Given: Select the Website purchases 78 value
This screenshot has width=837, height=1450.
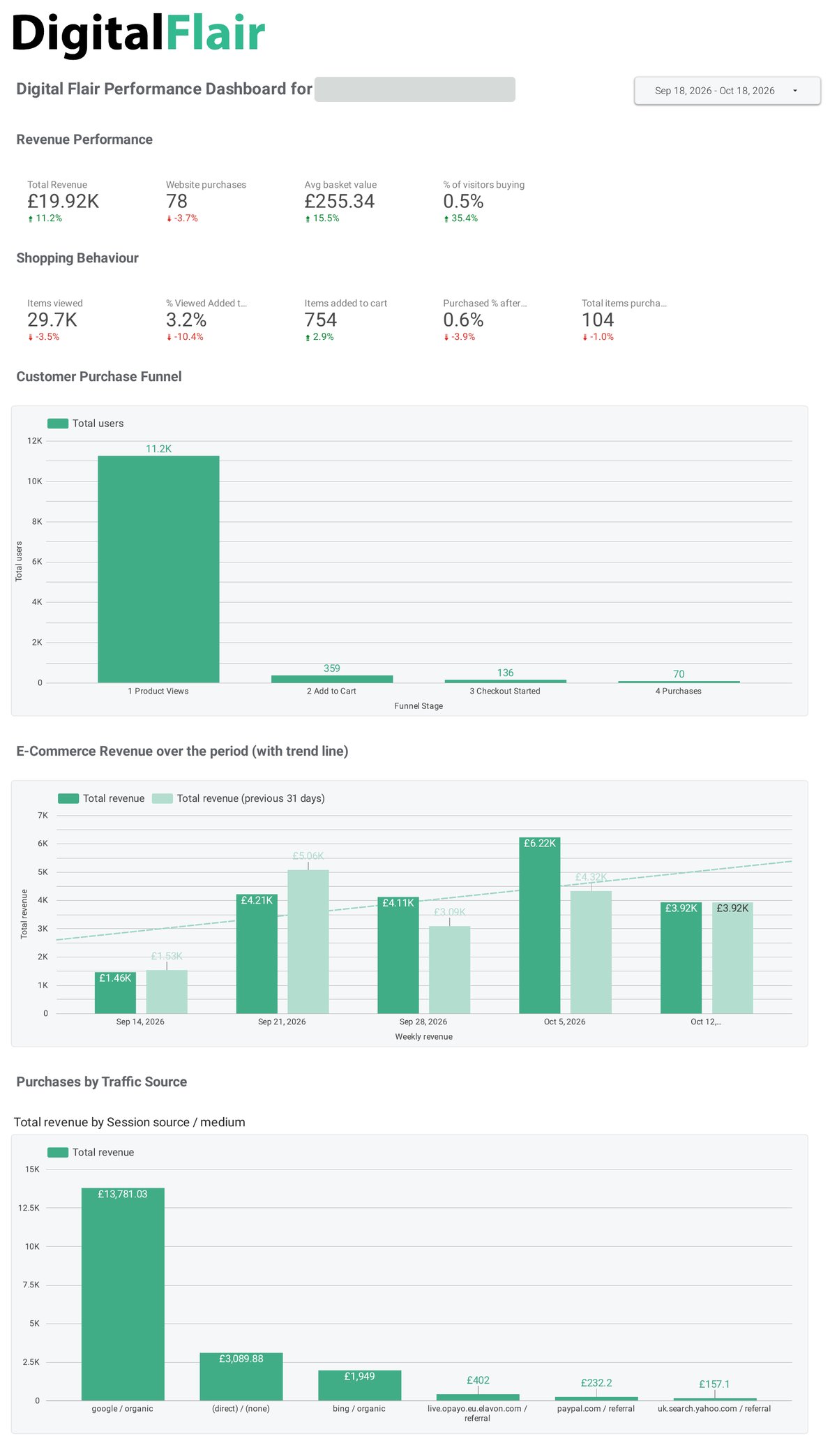Looking at the screenshot, I should click(176, 202).
